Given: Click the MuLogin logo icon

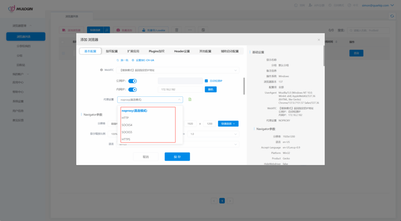Looking at the screenshot, I should pos(11,9).
